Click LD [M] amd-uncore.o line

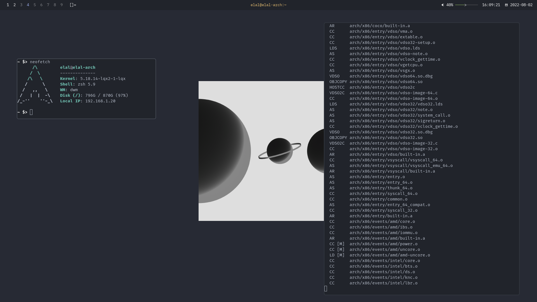pyautogui.click(x=380, y=255)
